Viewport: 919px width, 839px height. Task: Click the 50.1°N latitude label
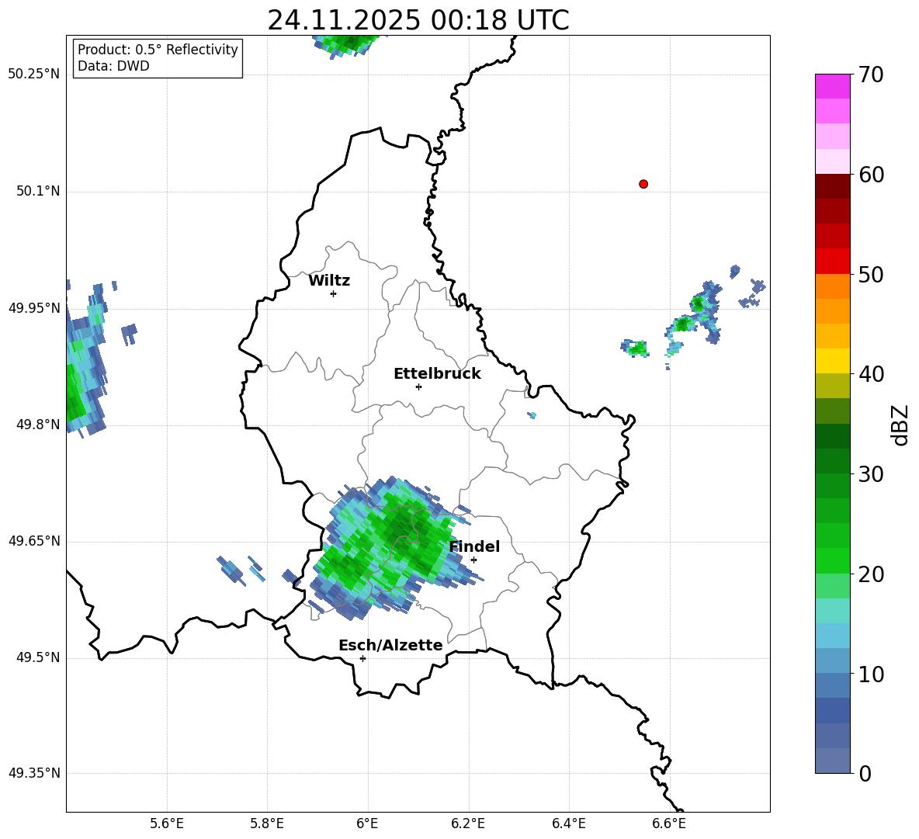(x=38, y=191)
